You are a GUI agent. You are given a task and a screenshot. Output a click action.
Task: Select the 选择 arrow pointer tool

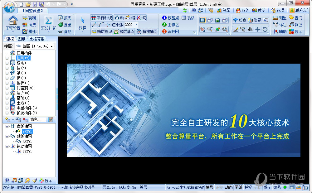pos(82,20)
